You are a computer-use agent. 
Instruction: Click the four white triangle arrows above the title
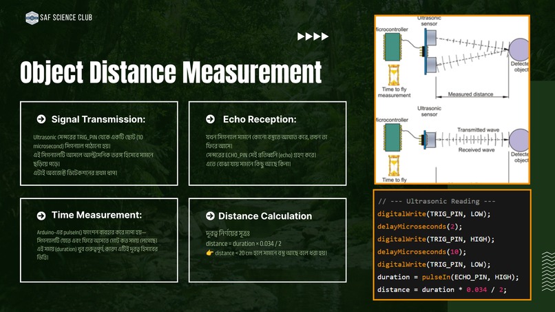pos(313,37)
